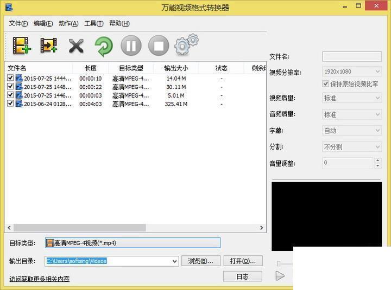Open the 帮助(H) menu
Image resolution: width=391 pixels, height=290 pixels.
point(119,23)
